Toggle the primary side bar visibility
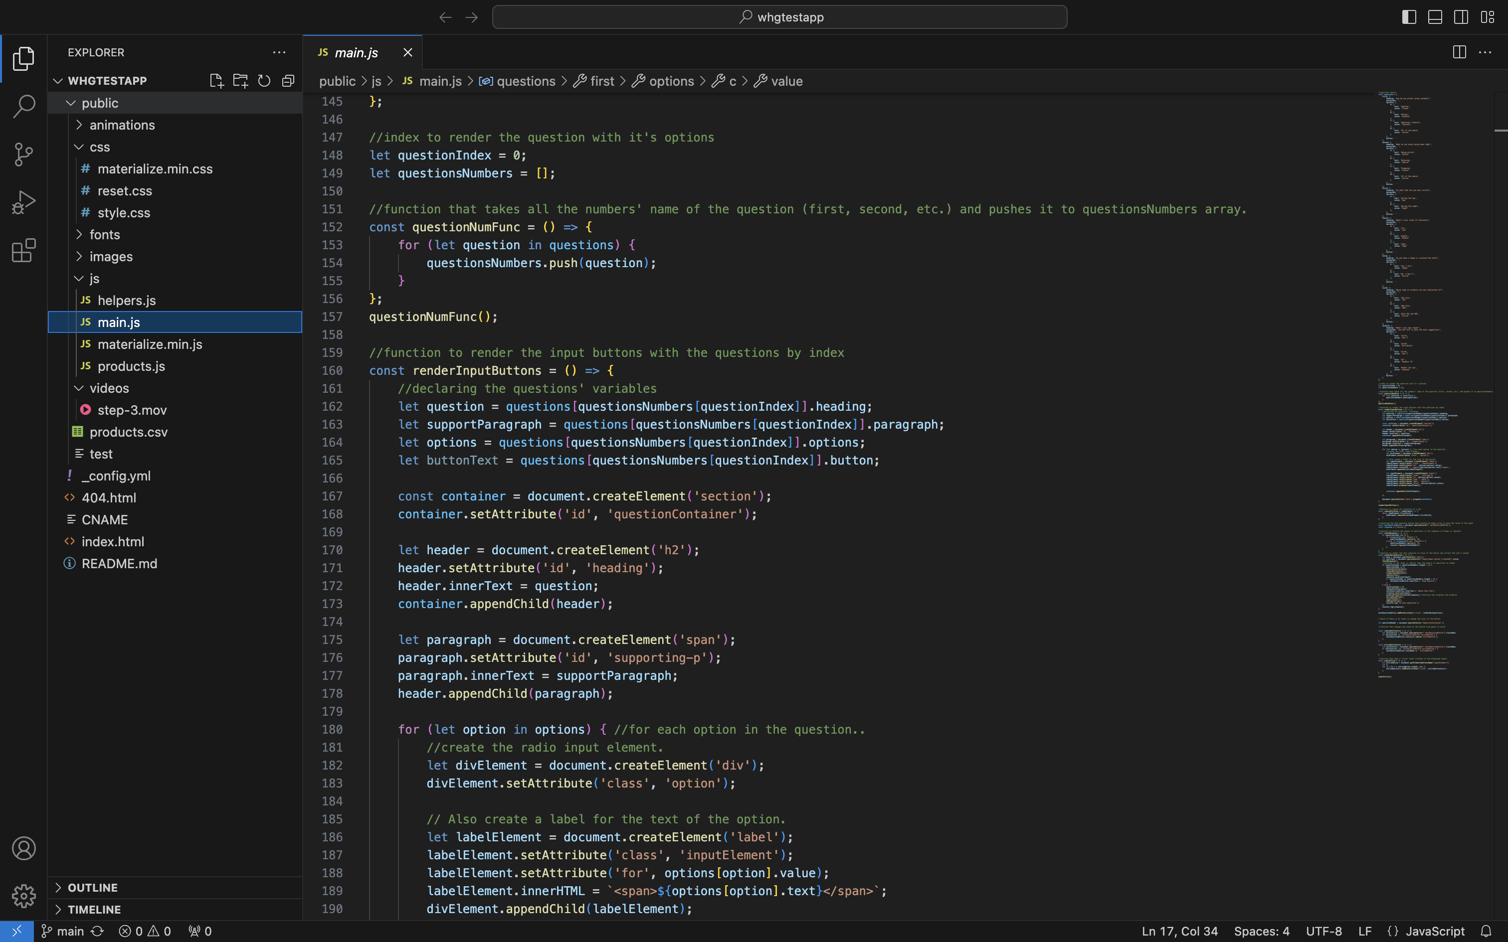The image size is (1508, 942). pos(1409,17)
